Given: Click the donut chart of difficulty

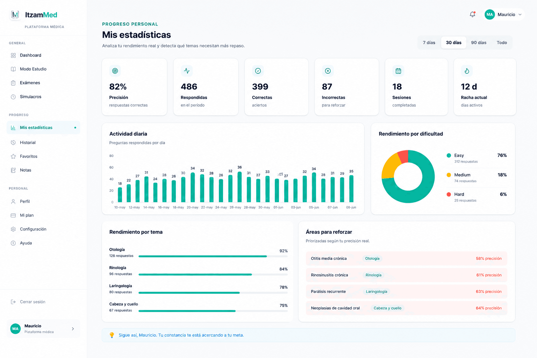Looking at the screenshot, I should point(408,177).
